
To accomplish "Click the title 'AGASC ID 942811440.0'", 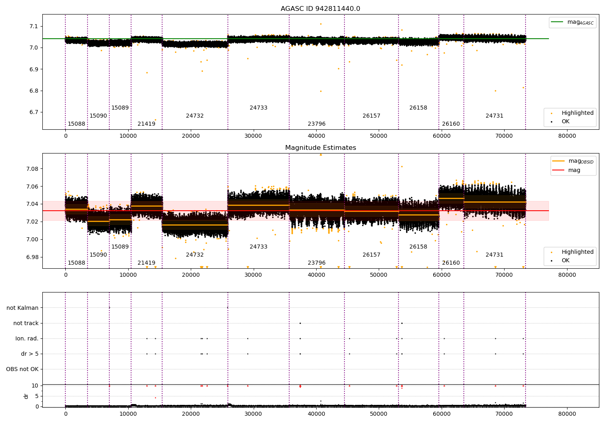I will [320, 9].
